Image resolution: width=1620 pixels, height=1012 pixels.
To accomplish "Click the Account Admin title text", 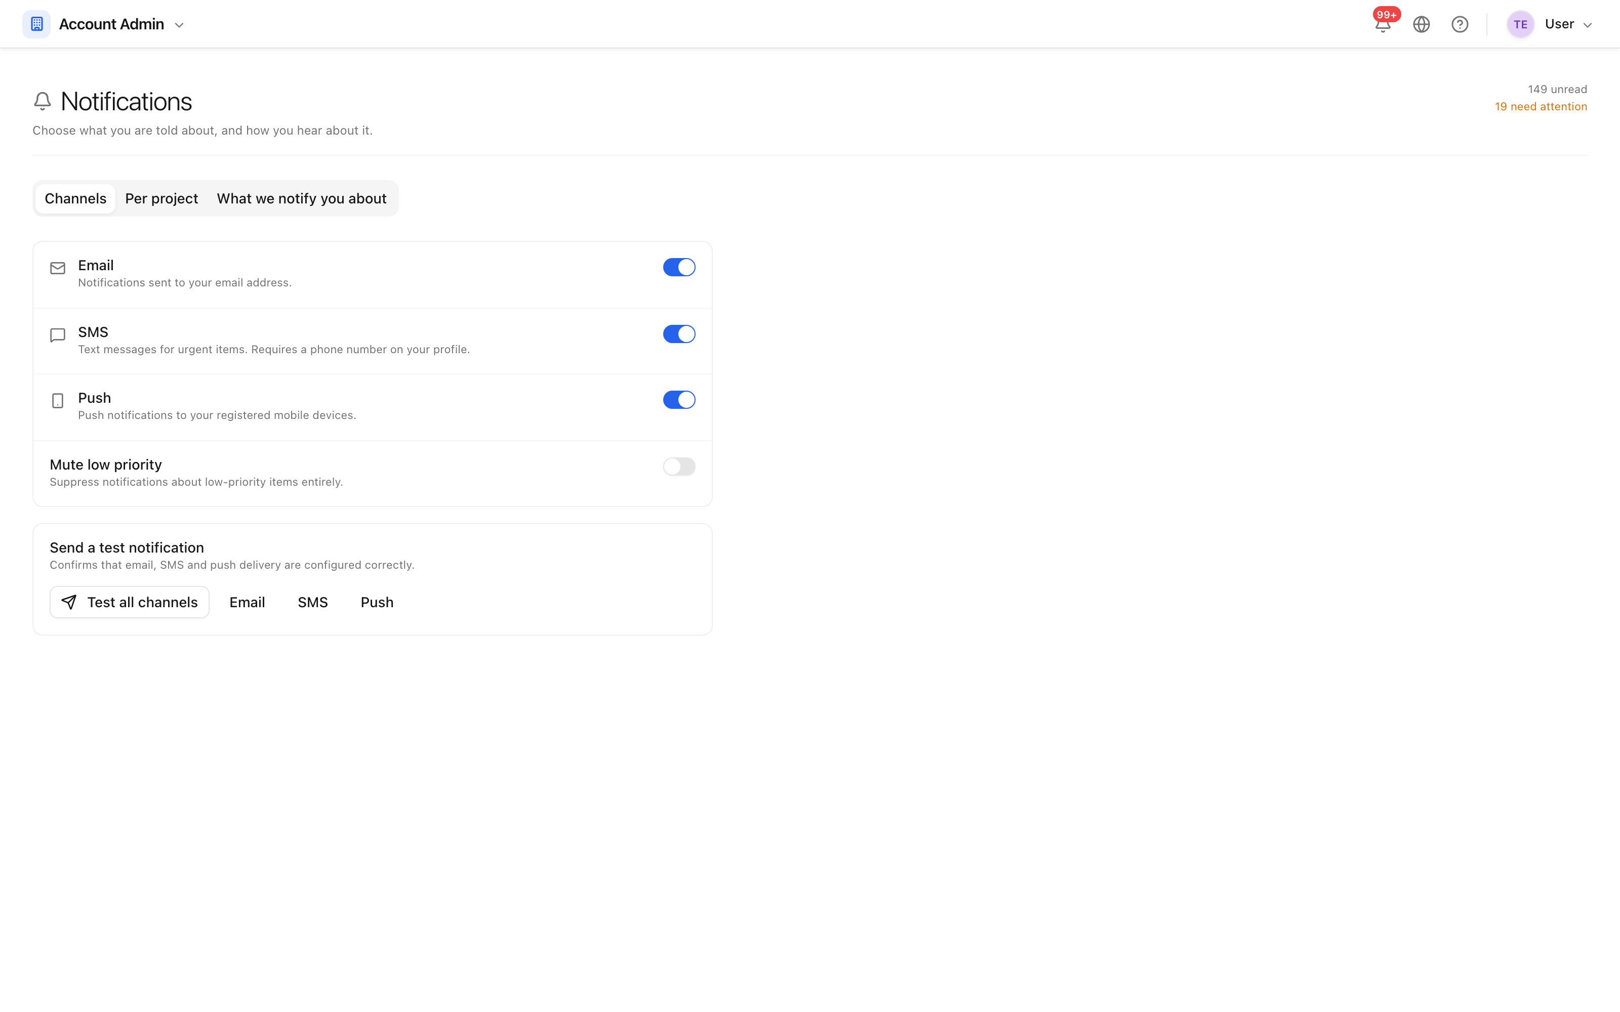I will tap(111, 24).
